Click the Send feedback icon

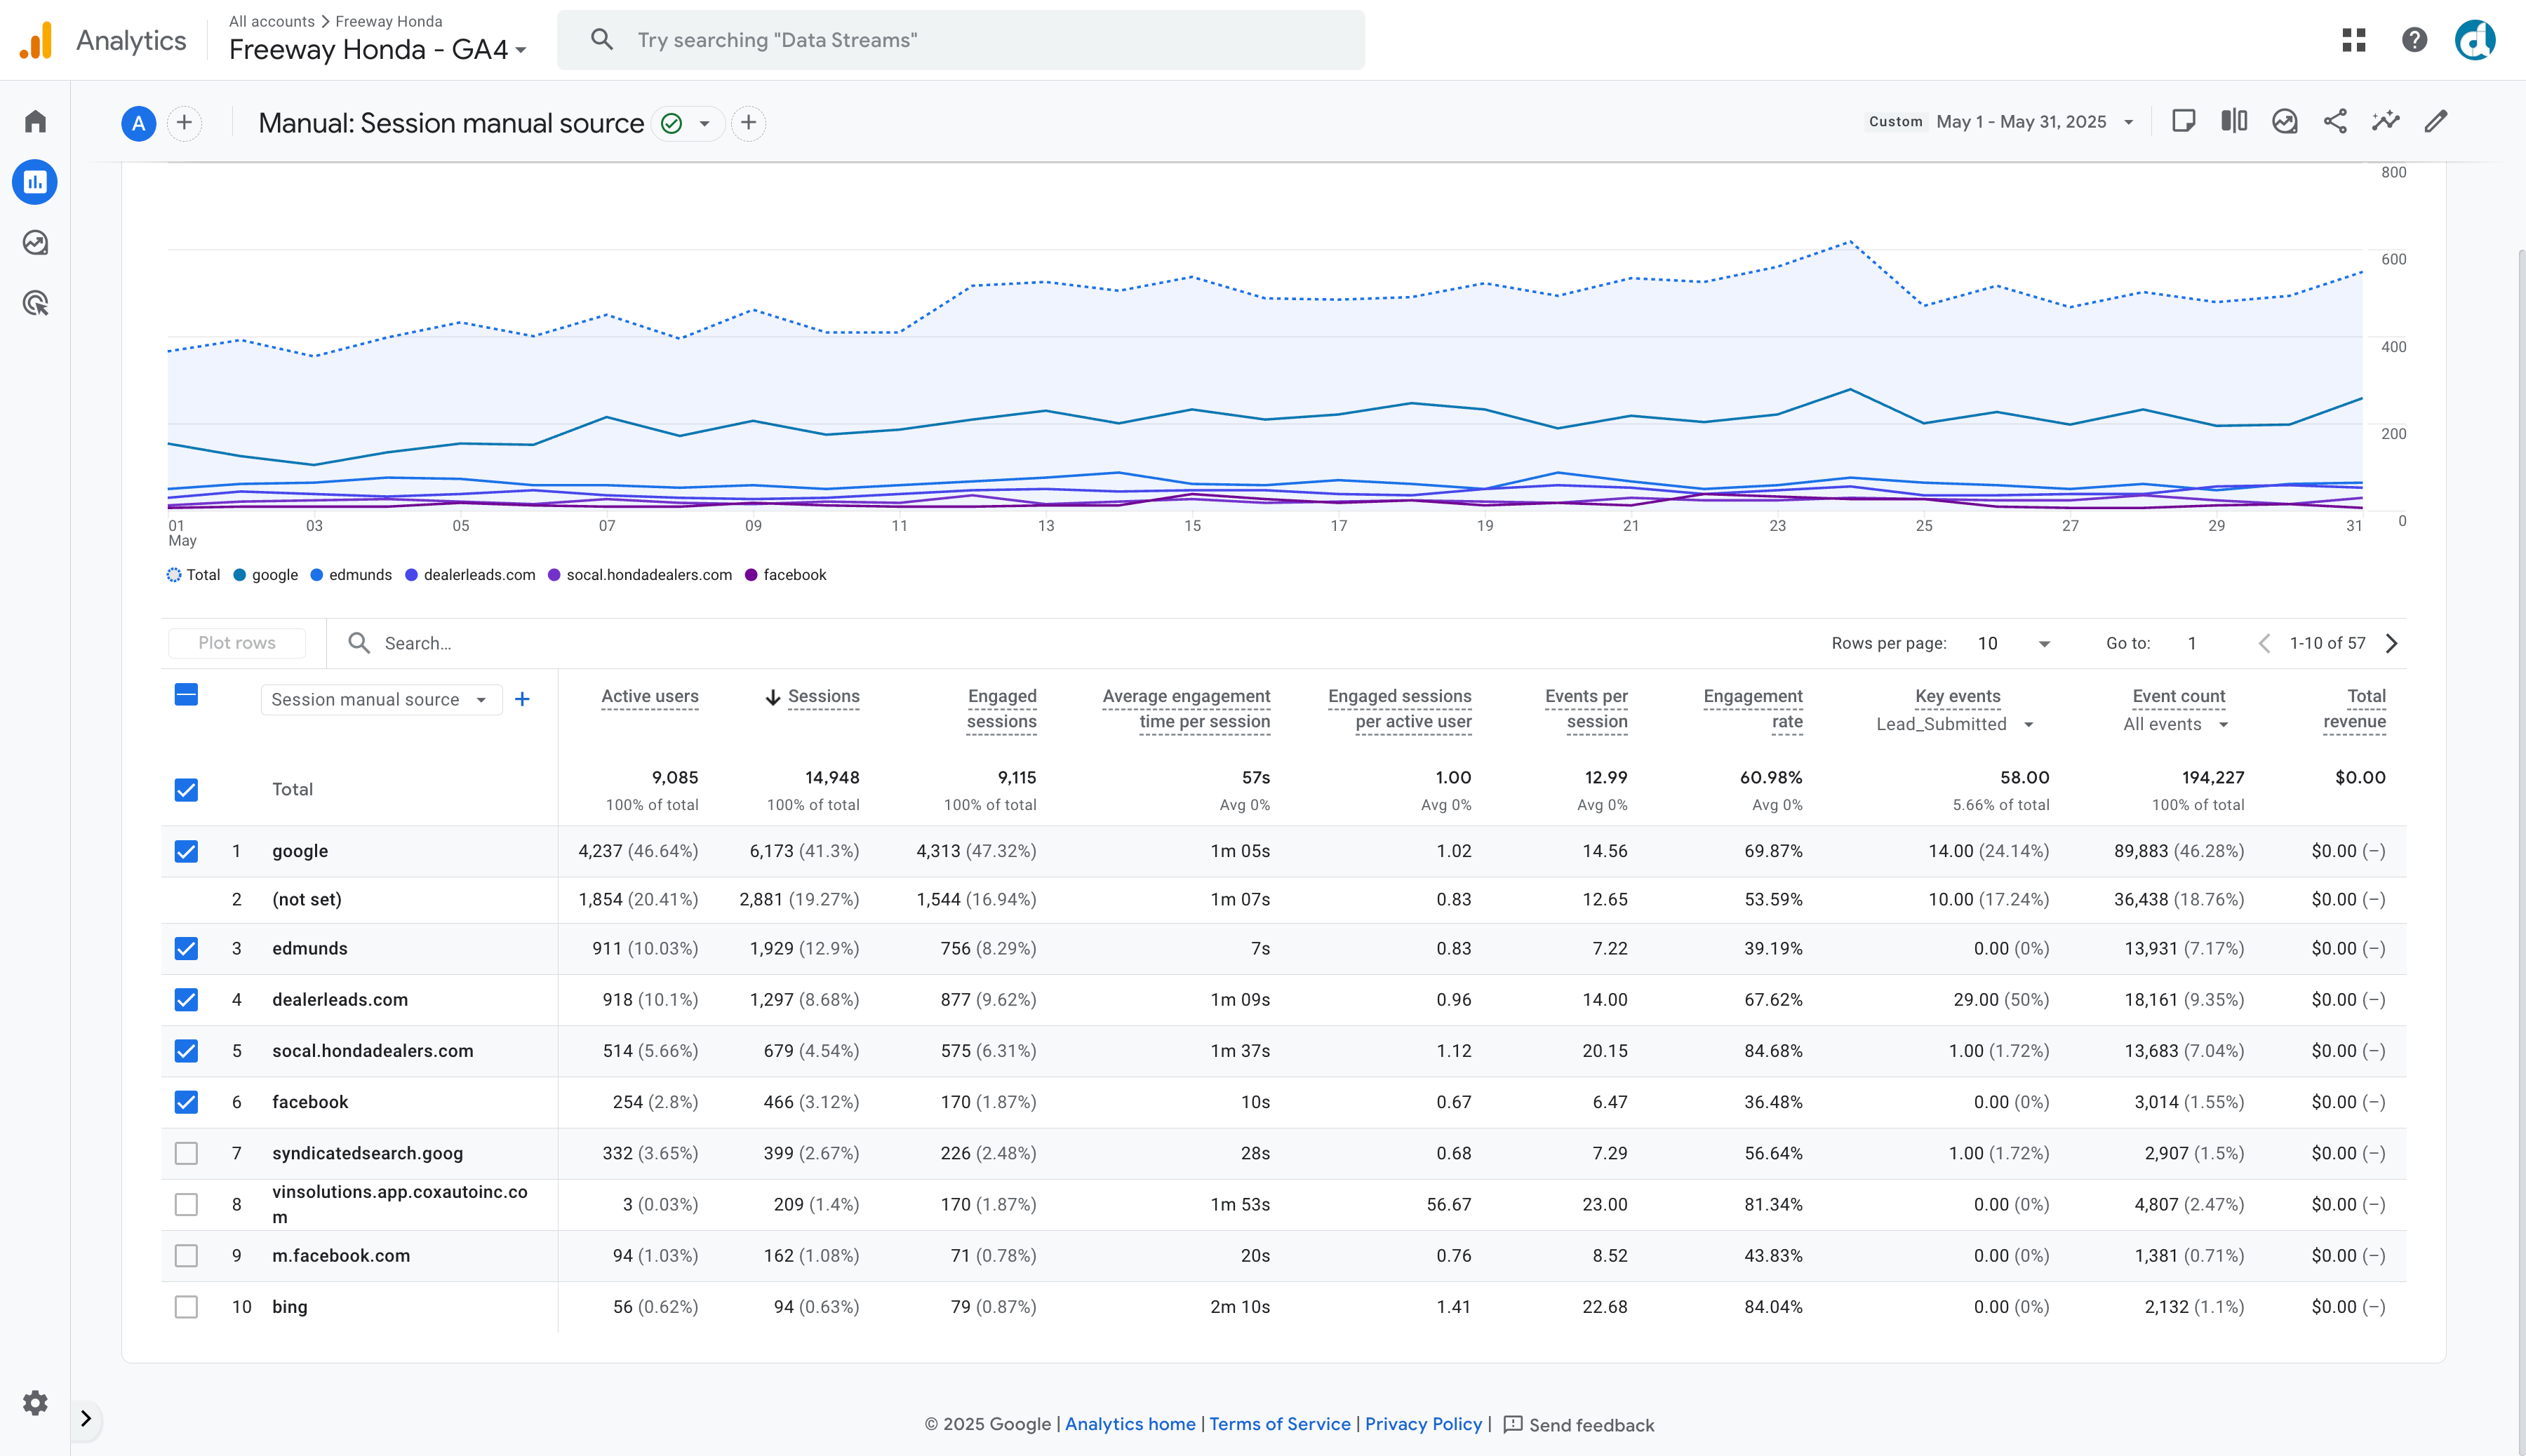[1513, 1424]
